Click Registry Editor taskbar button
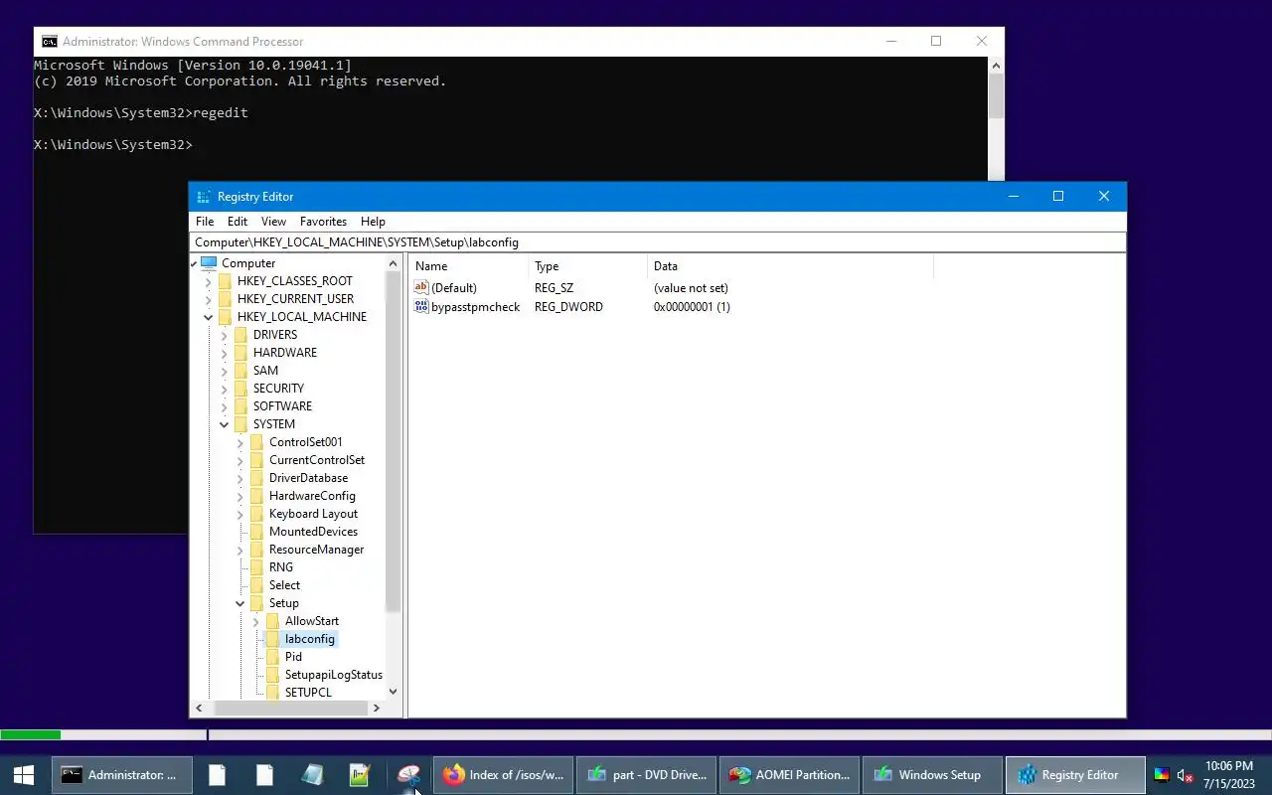The image size is (1272, 795). (1075, 775)
